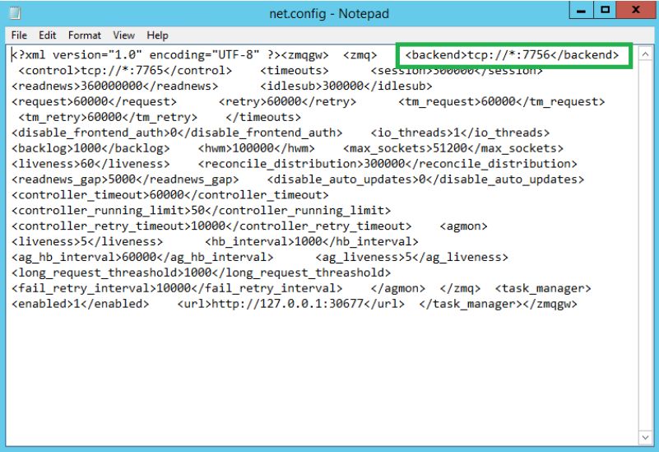The width and height of the screenshot is (659, 452).
Task: Click the io_threads entry
Action: point(460,133)
